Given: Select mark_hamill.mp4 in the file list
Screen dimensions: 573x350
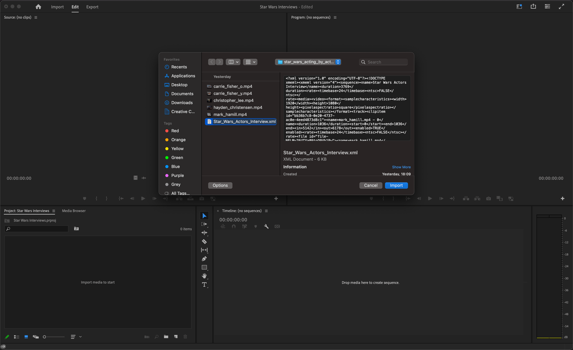Looking at the screenshot, I should (229, 114).
